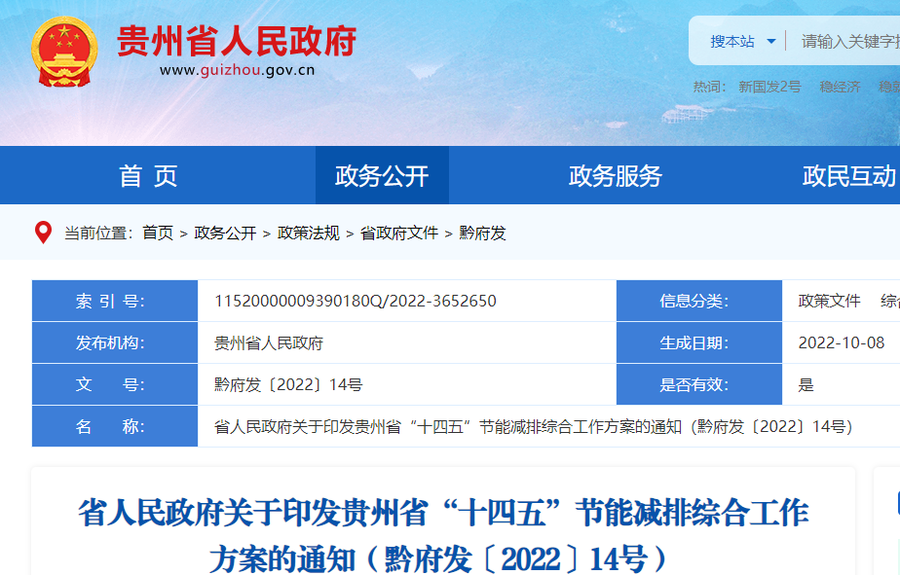Click the 政务公开 breadcrumb link
This screenshot has width=900, height=575.
(x=225, y=233)
